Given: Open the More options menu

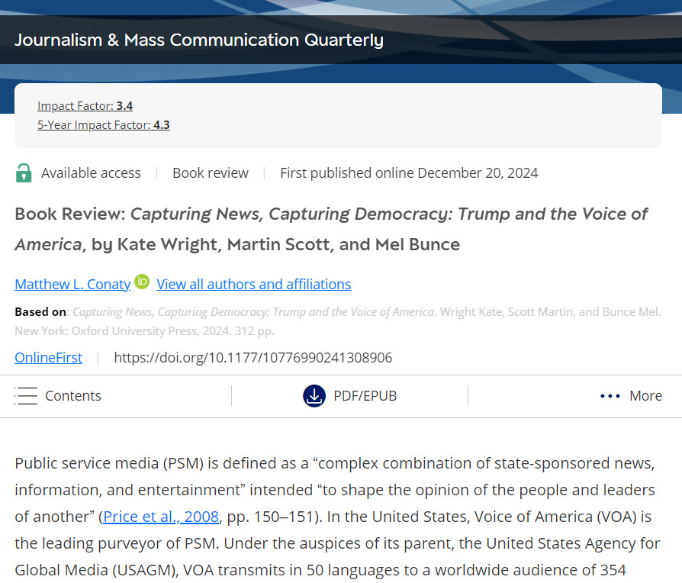Looking at the screenshot, I should pos(631,396).
